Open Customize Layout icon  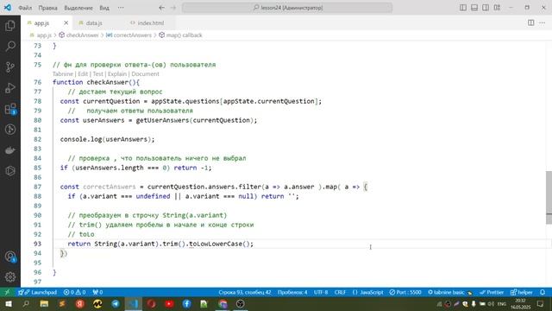coord(497,8)
